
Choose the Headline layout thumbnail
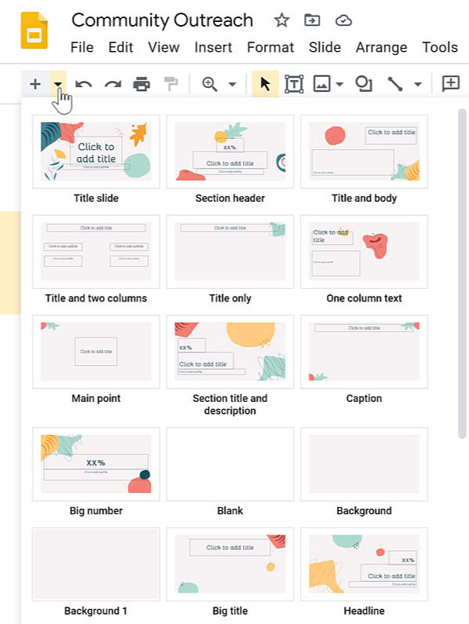tap(365, 564)
